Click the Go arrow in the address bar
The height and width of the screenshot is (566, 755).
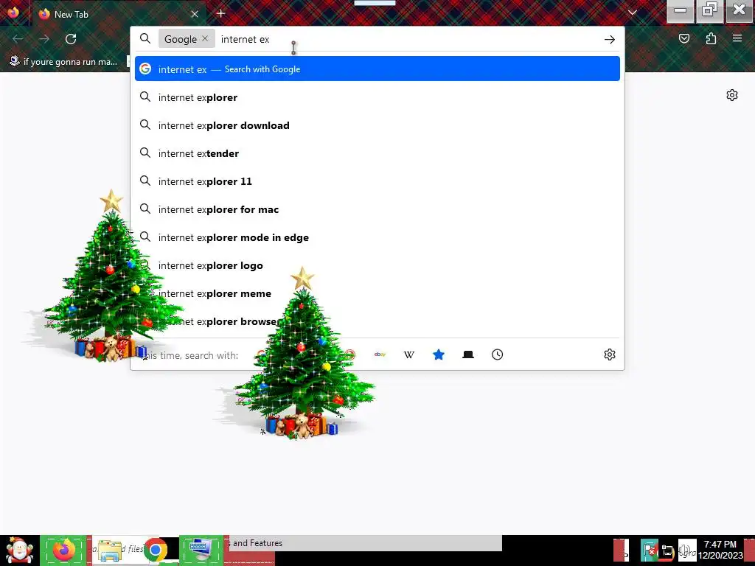(x=610, y=40)
